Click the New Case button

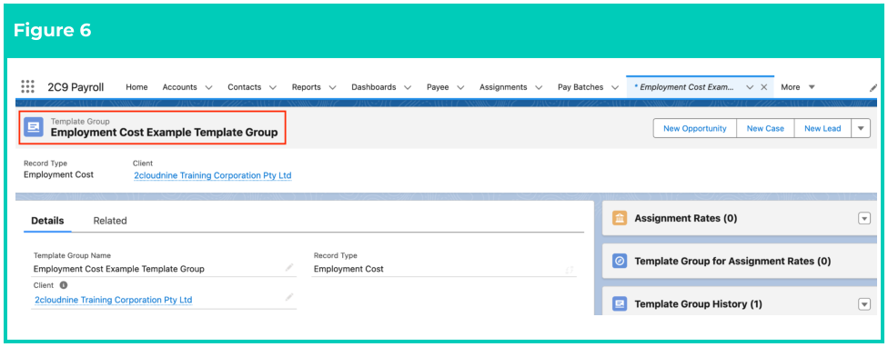765,128
